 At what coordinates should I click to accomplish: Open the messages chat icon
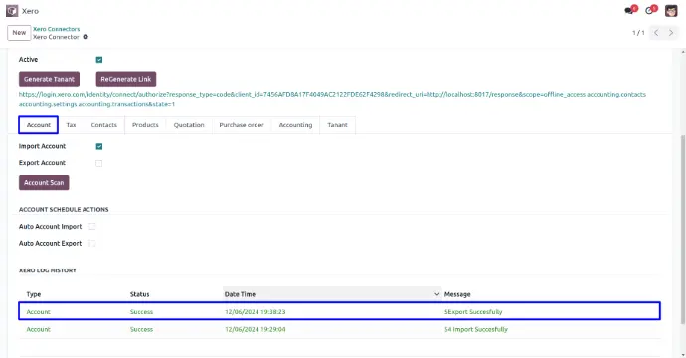[630, 11]
